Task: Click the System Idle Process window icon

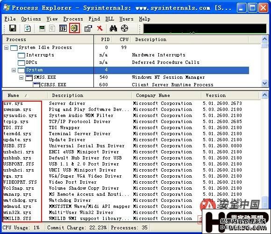Action: click(14, 48)
